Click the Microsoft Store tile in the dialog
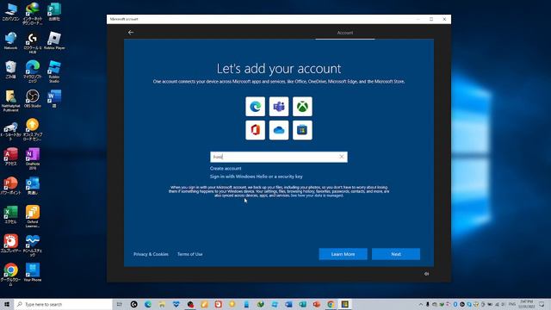 [302, 130]
